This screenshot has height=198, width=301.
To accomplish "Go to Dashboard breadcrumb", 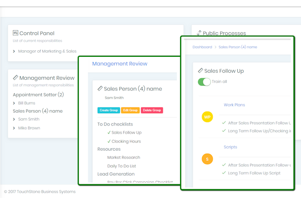I will tap(202, 47).
